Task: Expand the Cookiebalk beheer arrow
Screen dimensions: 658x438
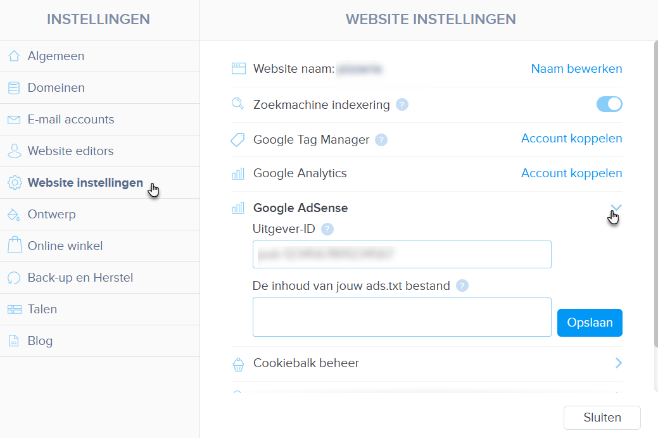Action: pyautogui.click(x=618, y=363)
